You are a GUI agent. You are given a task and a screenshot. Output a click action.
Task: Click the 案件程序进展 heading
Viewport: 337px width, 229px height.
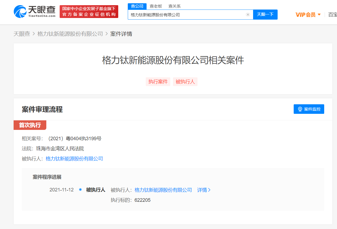[x=47, y=177]
